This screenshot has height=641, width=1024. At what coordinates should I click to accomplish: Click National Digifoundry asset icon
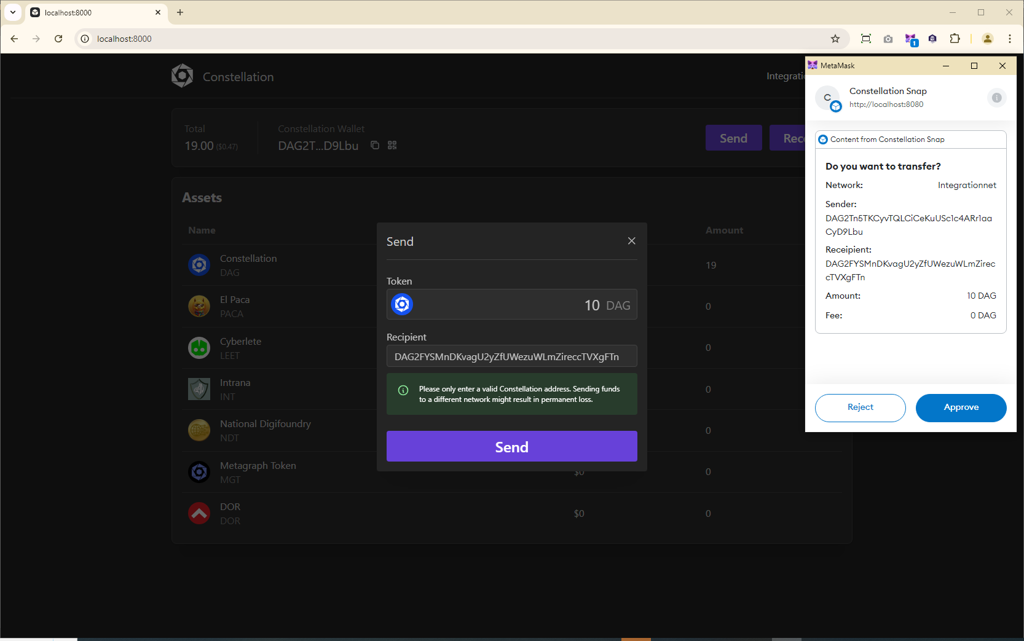click(x=199, y=430)
